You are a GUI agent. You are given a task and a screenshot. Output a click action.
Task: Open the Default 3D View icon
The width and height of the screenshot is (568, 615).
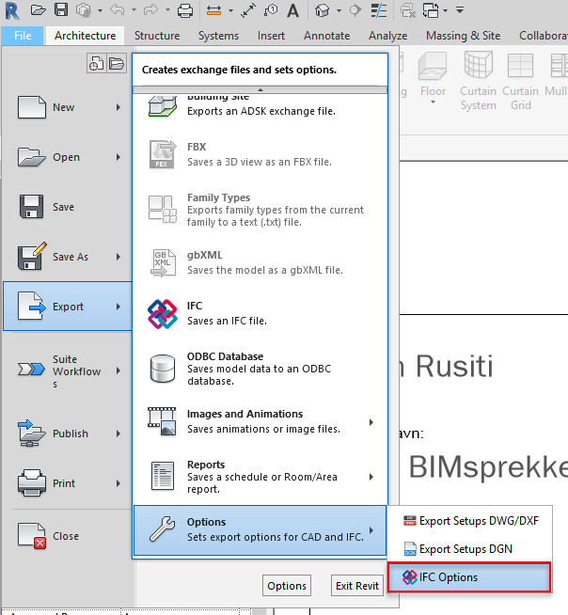(322, 10)
